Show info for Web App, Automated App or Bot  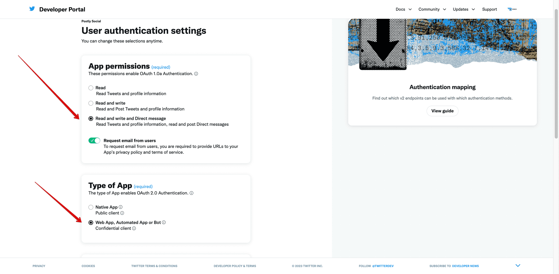pos(164,222)
